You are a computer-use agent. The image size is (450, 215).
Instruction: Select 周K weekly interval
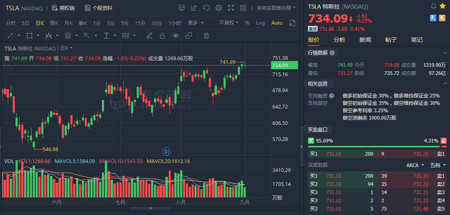[x=54, y=23]
